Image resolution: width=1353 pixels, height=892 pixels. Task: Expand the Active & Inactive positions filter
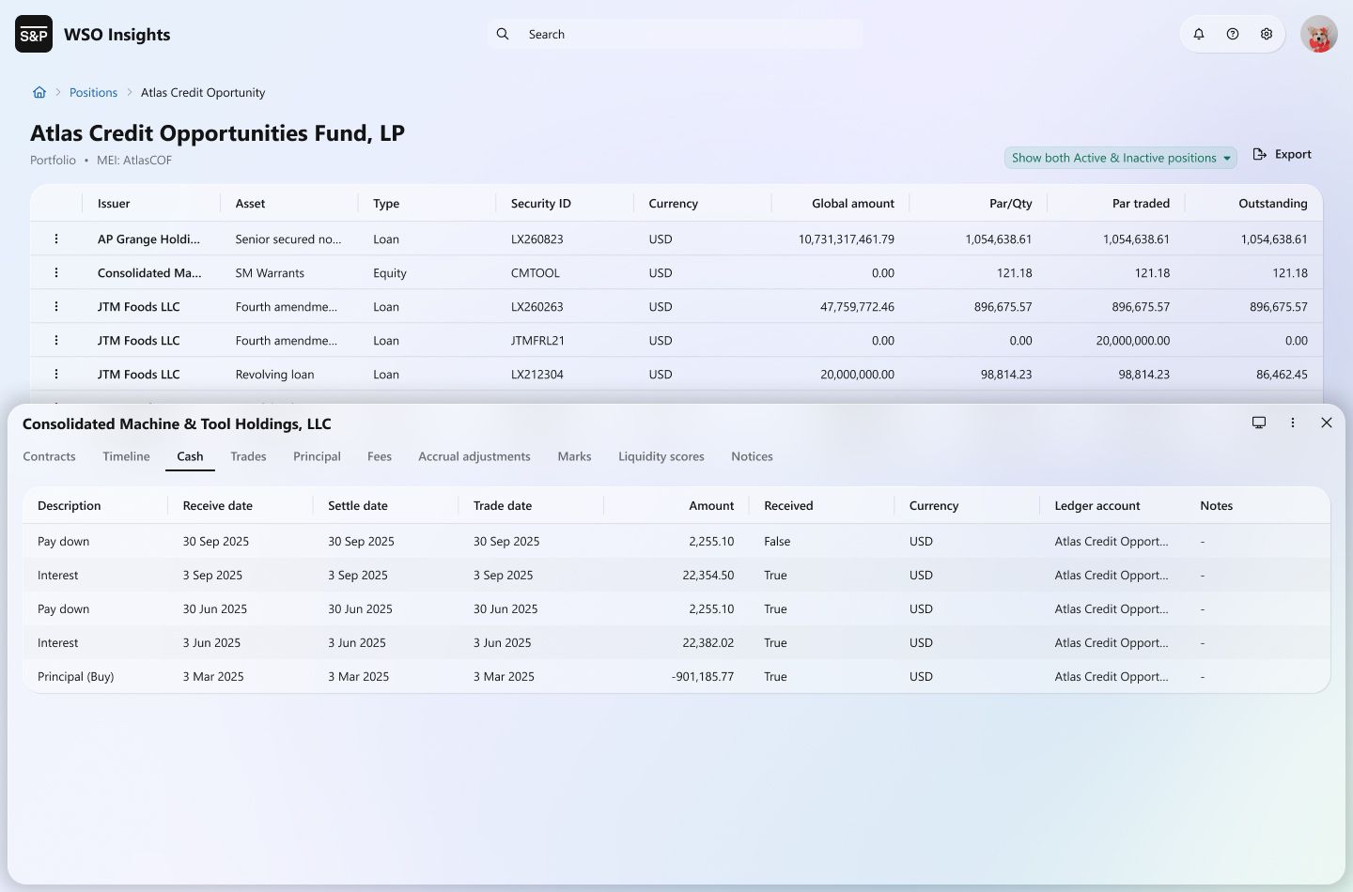1121,158
